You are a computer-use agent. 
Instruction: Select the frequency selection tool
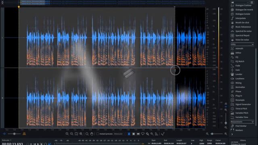pos(138,134)
